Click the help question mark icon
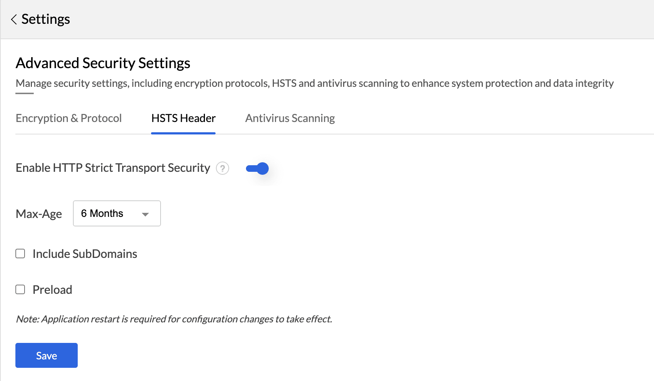This screenshot has height=381, width=654. click(x=223, y=168)
